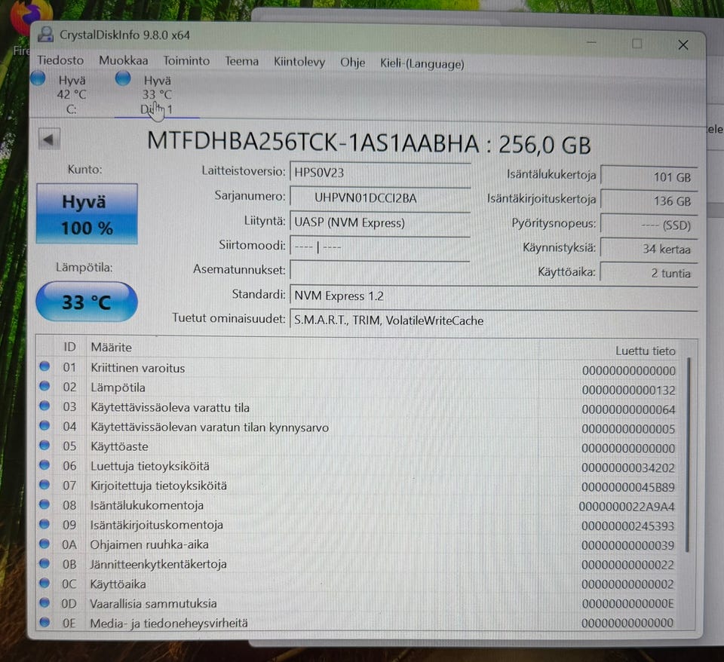Select the Käytettävissäolevan varatun tilan kynnysarvo text

pyautogui.click(x=210, y=428)
